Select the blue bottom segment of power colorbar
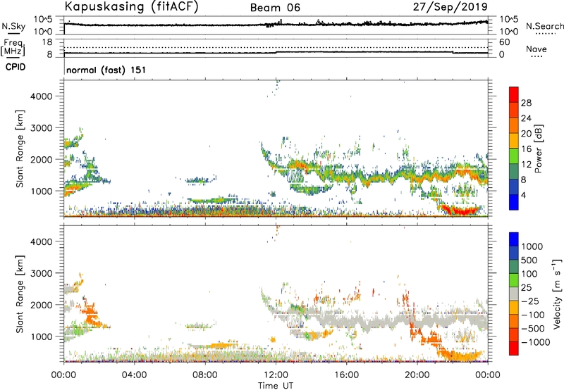Image resolution: width=564 pixels, height=390 pixels. [x=514, y=202]
